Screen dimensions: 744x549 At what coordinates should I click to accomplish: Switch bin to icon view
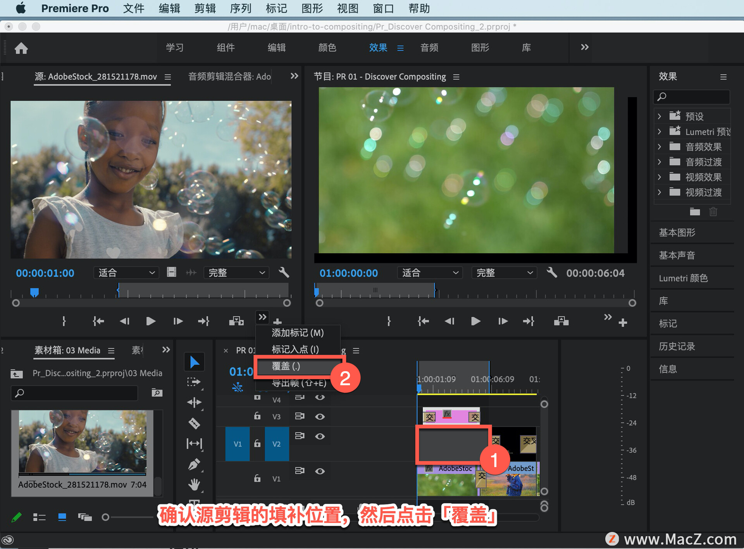click(x=62, y=517)
